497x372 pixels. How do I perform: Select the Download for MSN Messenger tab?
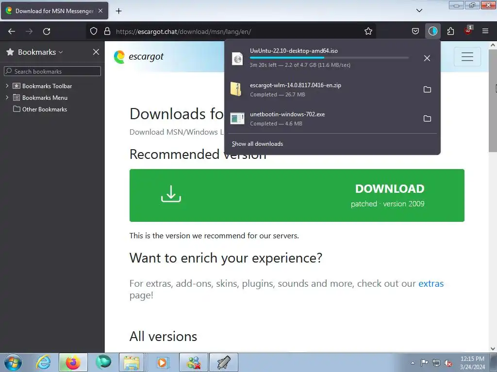(x=54, y=11)
